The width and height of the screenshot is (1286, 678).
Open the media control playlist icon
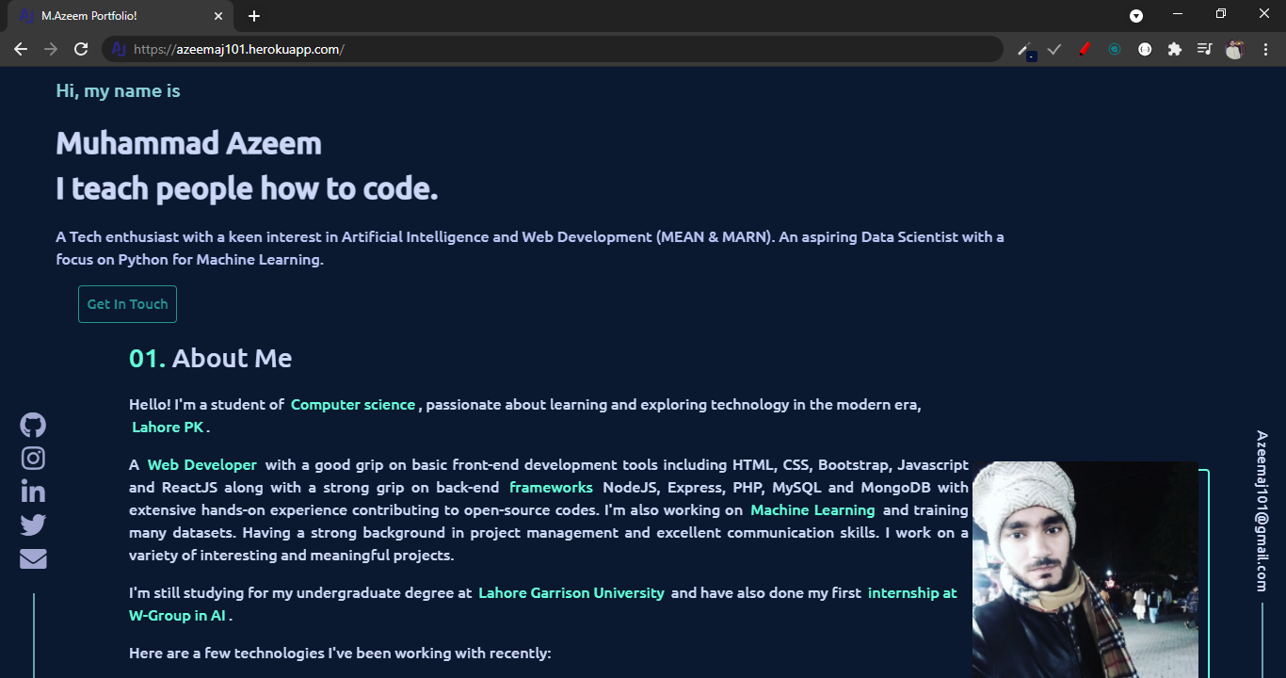(x=1204, y=49)
